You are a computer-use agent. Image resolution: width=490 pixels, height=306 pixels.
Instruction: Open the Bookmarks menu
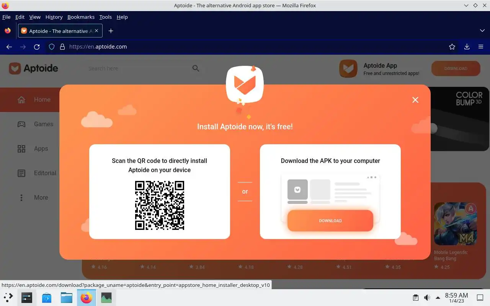click(x=81, y=17)
